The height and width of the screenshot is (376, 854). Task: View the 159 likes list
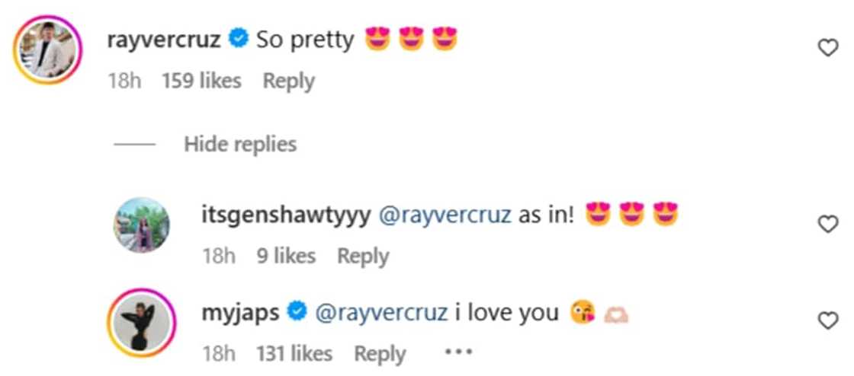tap(201, 81)
